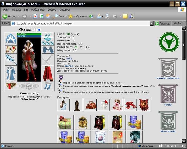Click the scrollbar up arrow
Viewport: 187px width, 149px height.
pos(184,28)
